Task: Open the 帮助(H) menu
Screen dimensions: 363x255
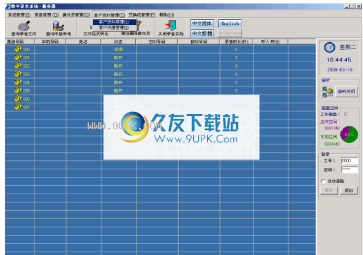Action: (167, 15)
